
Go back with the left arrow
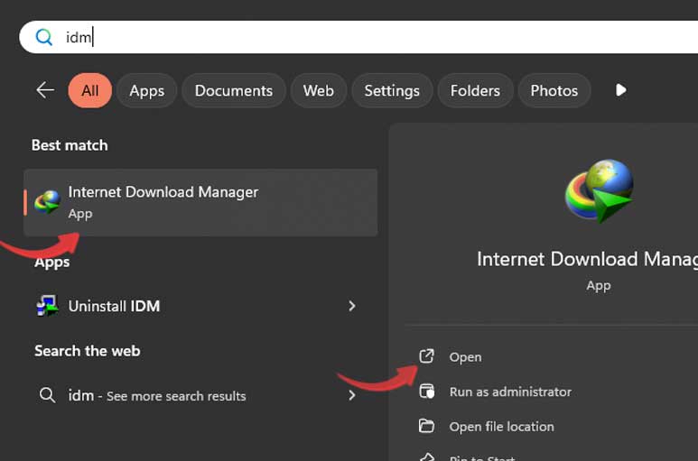coord(45,90)
